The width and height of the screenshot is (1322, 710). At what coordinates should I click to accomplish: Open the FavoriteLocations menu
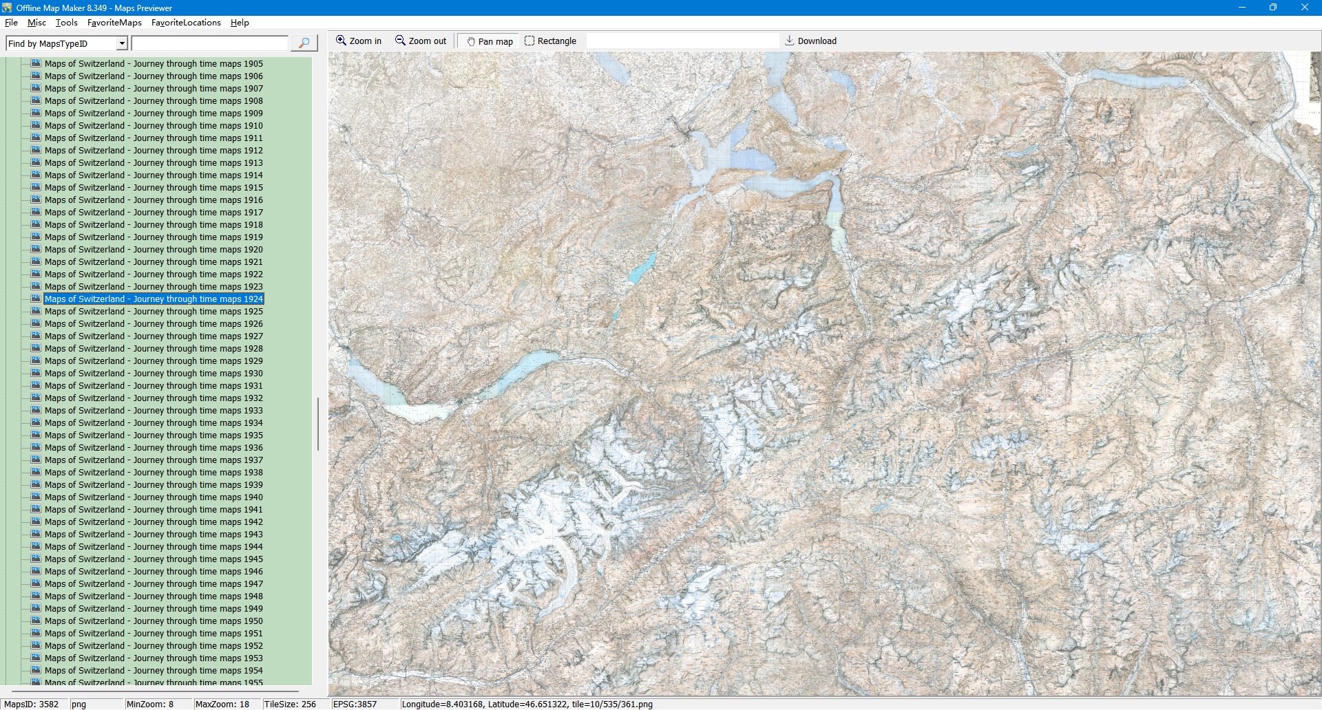pos(186,23)
